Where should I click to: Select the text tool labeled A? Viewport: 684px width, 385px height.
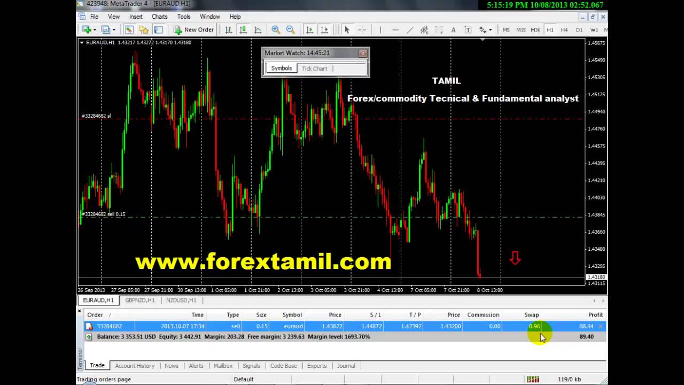pyautogui.click(x=453, y=30)
